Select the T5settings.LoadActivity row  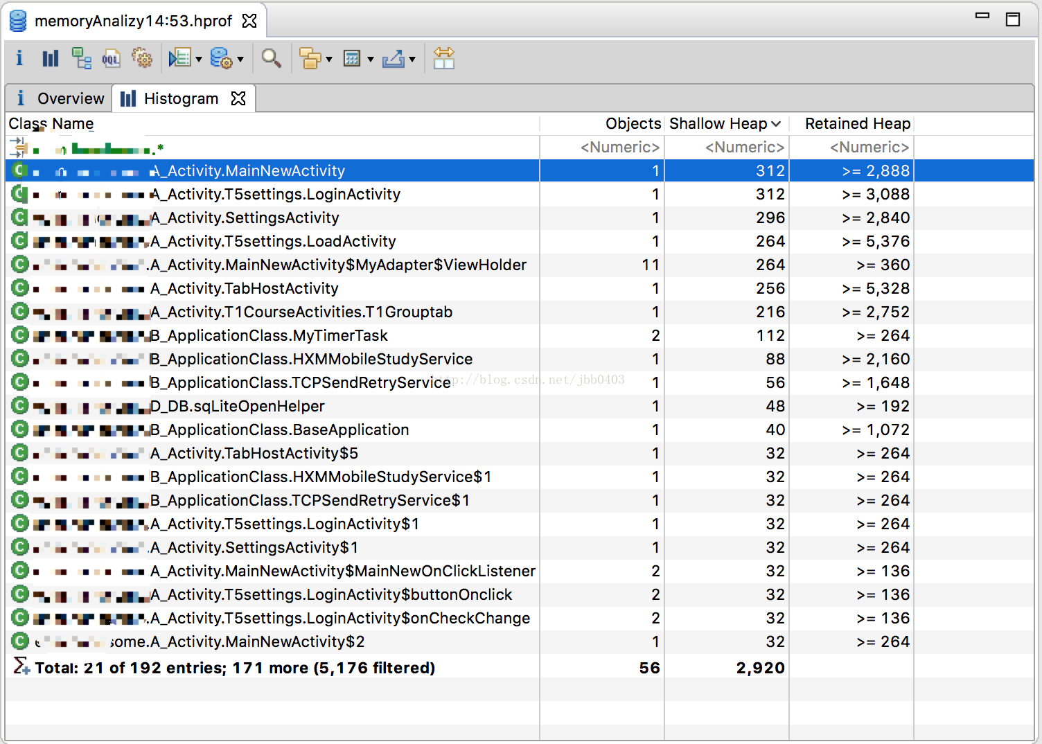point(520,242)
